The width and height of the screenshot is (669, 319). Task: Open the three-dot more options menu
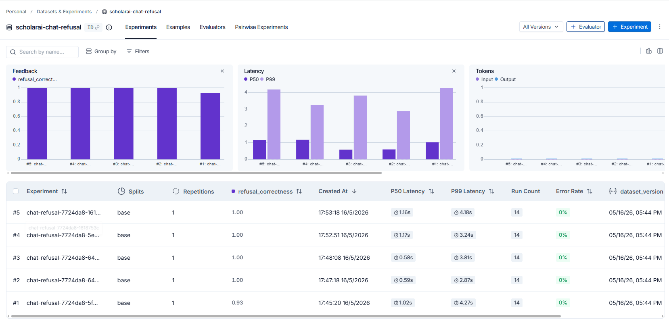coord(660,27)
